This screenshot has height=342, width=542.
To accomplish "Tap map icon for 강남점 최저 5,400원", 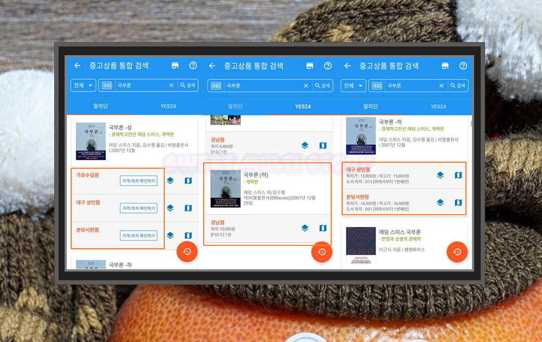I will [323, 145].
